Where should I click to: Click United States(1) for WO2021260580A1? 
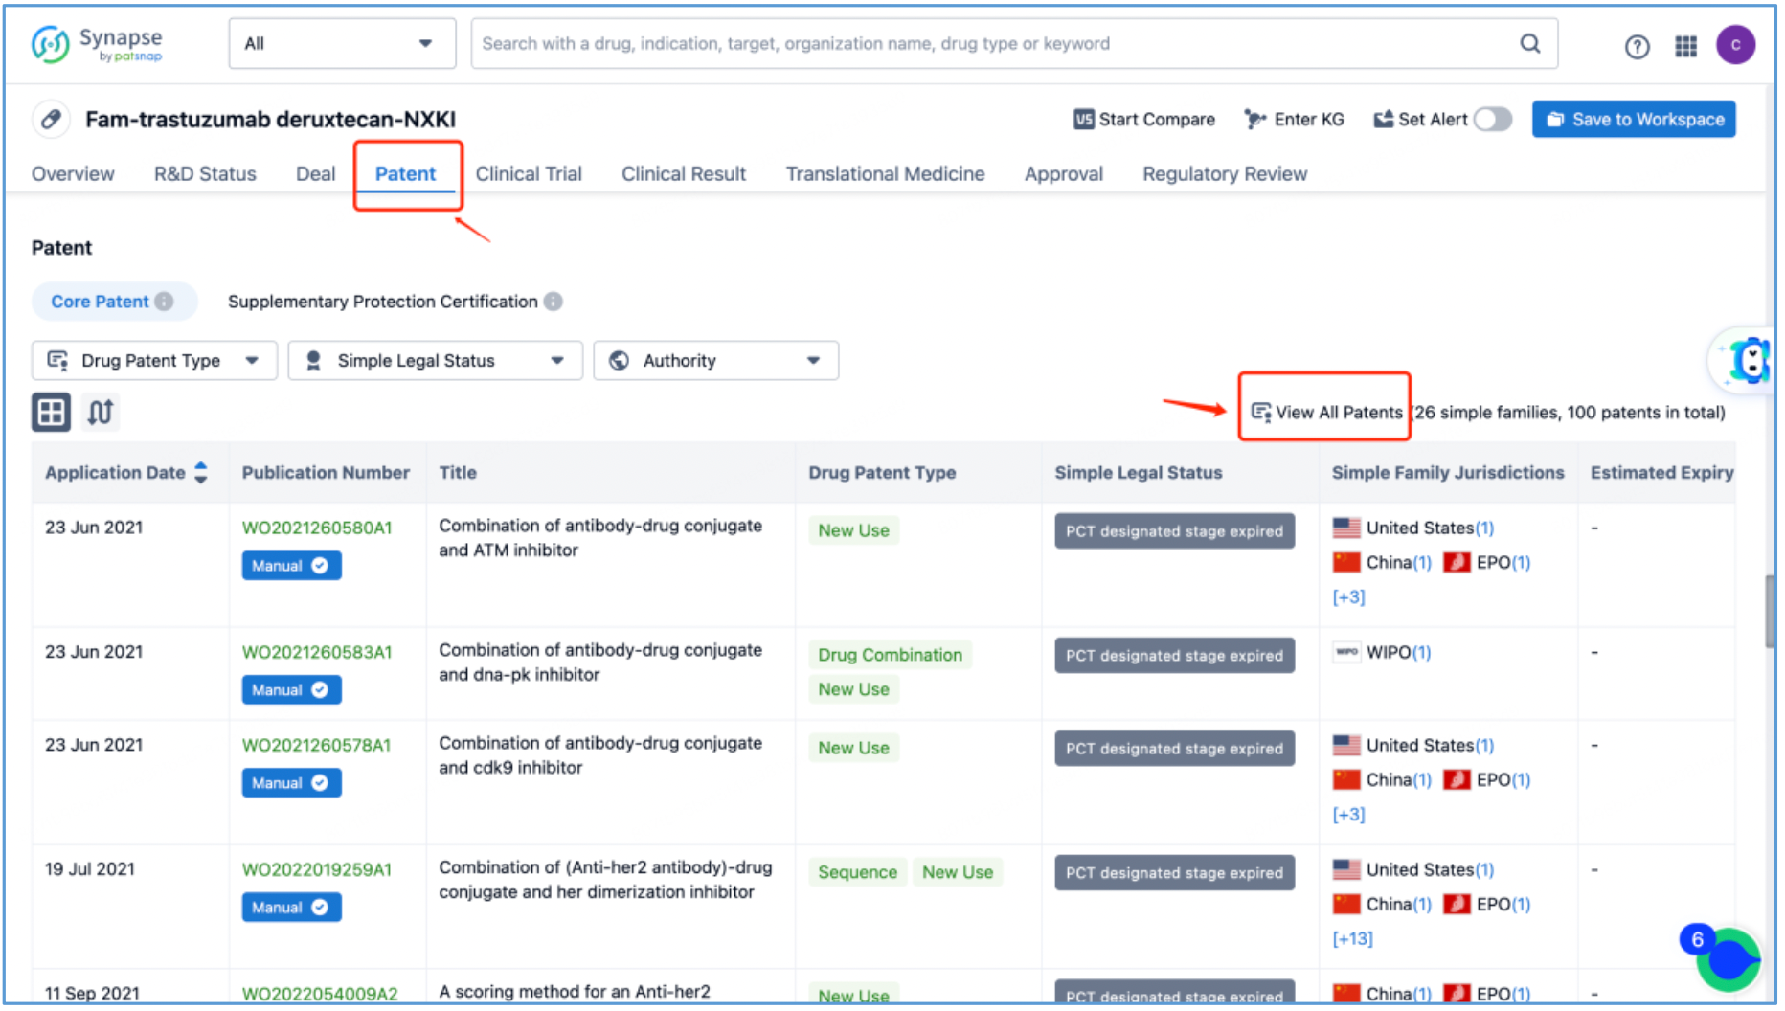(1412, 528)
